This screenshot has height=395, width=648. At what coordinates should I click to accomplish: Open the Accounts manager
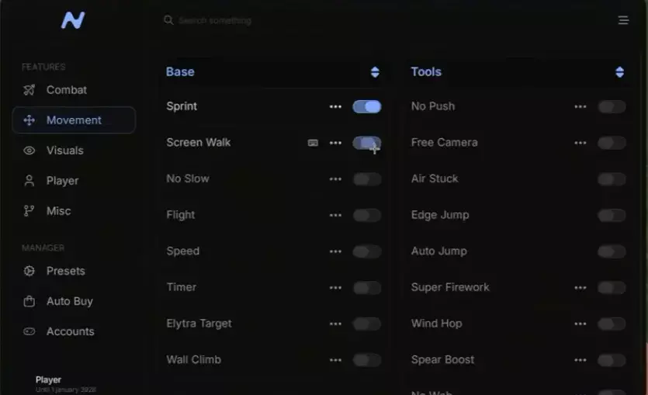(74, 331)
